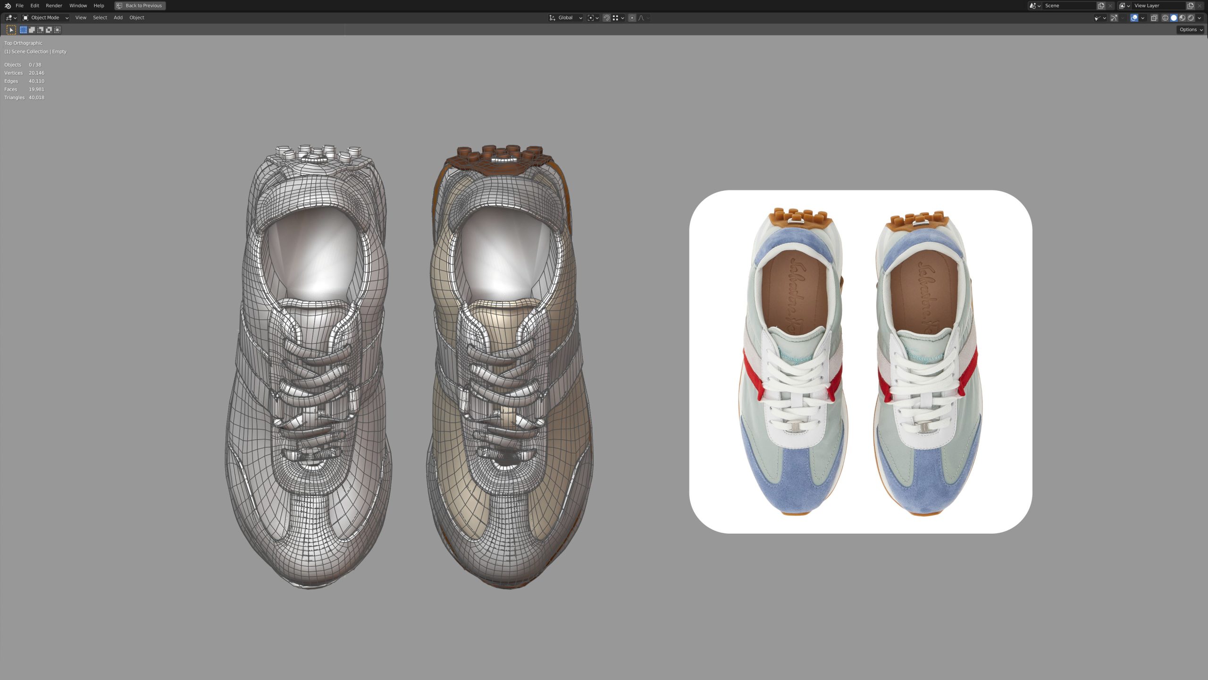Toggle snapping magnet icon

click(x=607, y=17)
